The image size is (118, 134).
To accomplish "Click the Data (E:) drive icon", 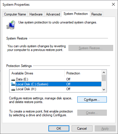I will click(x=13, y=80).
